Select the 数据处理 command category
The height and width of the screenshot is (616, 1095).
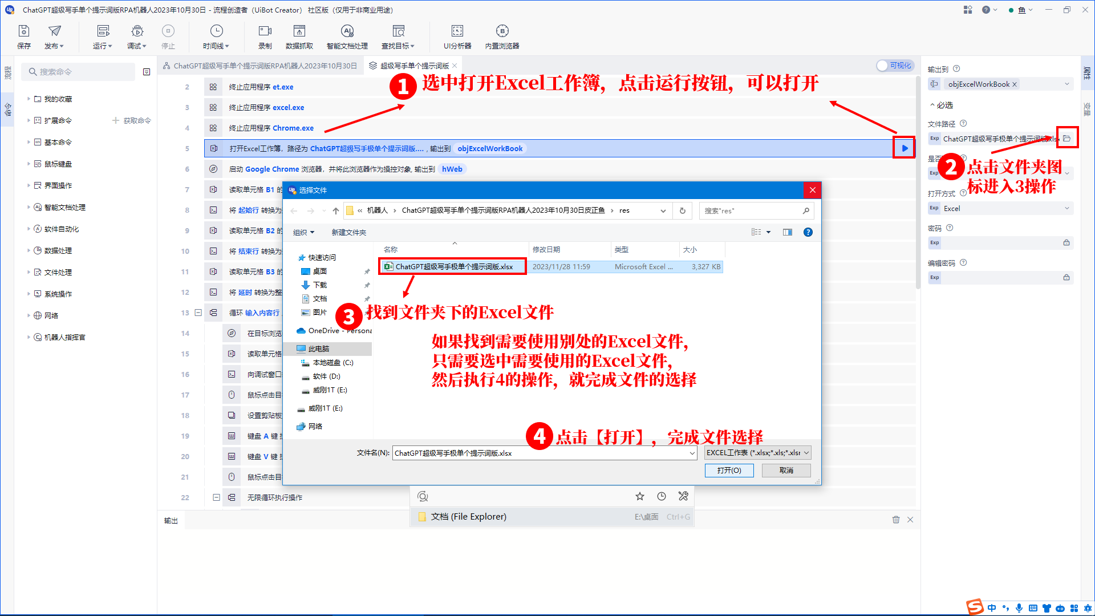click(x=58, y=250)
